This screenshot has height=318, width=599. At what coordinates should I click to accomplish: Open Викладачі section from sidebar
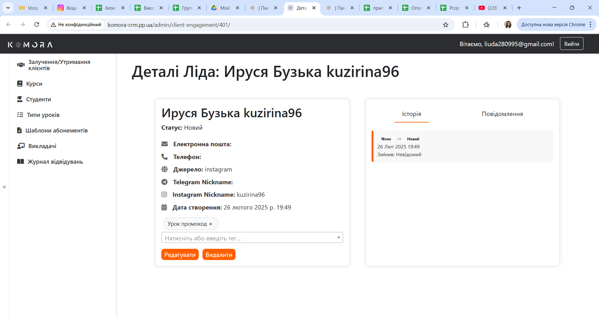coord(42,146)
